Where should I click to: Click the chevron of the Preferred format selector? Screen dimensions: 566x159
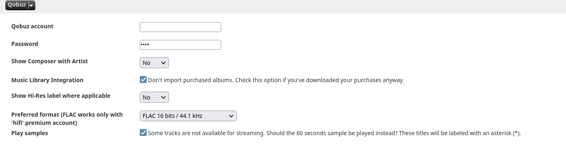(231, 116)
